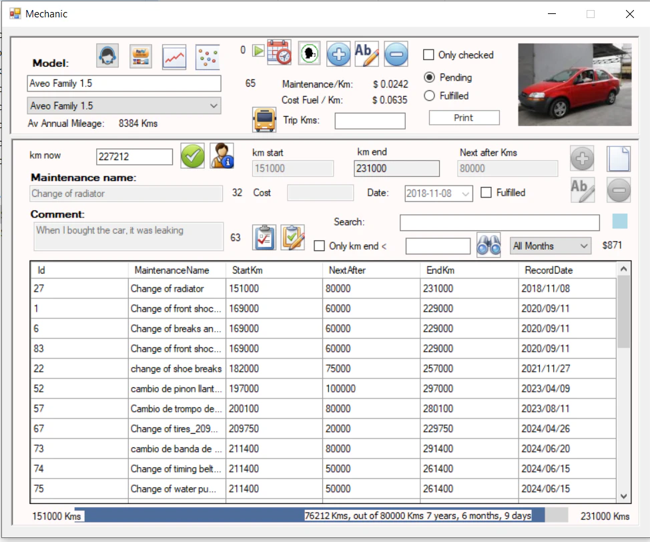Select the Change of radiator table row
650x542 pixels.
(x=324, y=288)
